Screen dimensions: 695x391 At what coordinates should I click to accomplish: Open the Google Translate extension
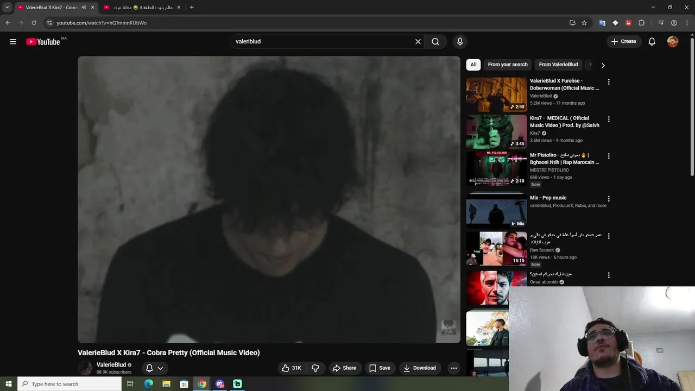click(602, 23)
